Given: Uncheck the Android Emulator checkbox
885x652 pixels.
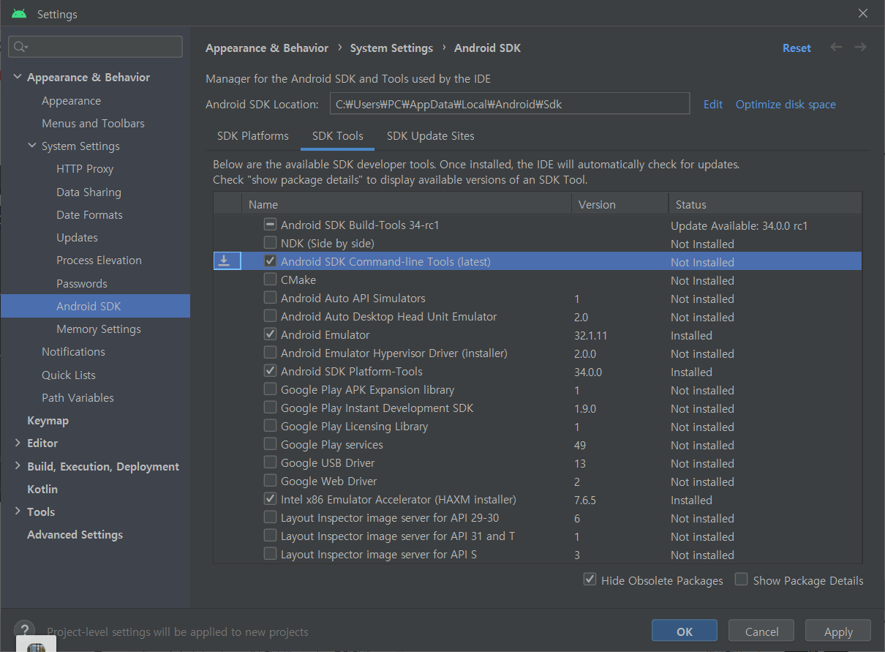Looking at the screenshot, I should [270, 334].
